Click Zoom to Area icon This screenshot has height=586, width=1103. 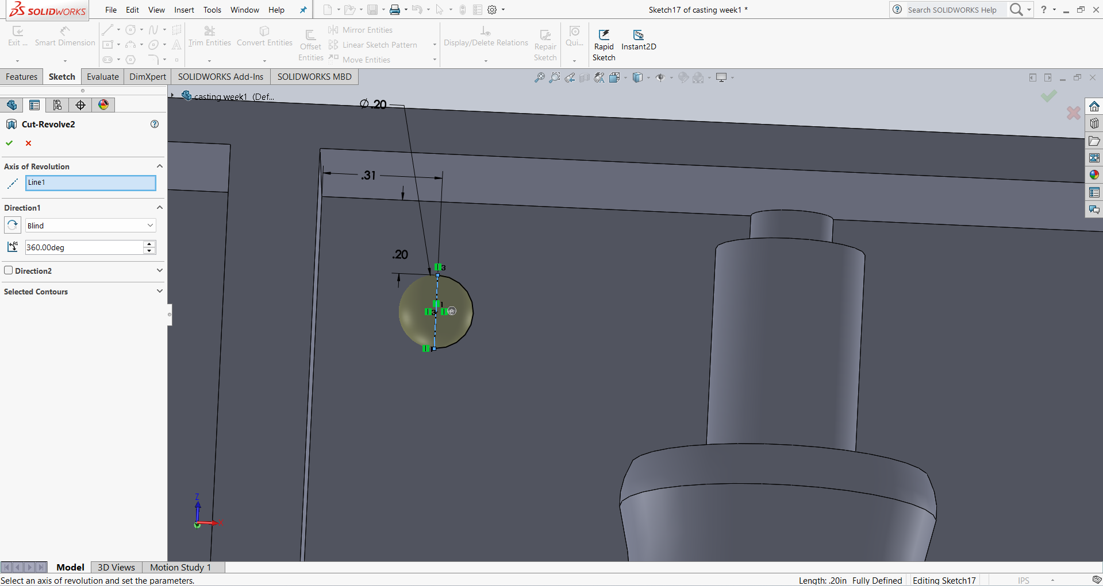point(554,77)
